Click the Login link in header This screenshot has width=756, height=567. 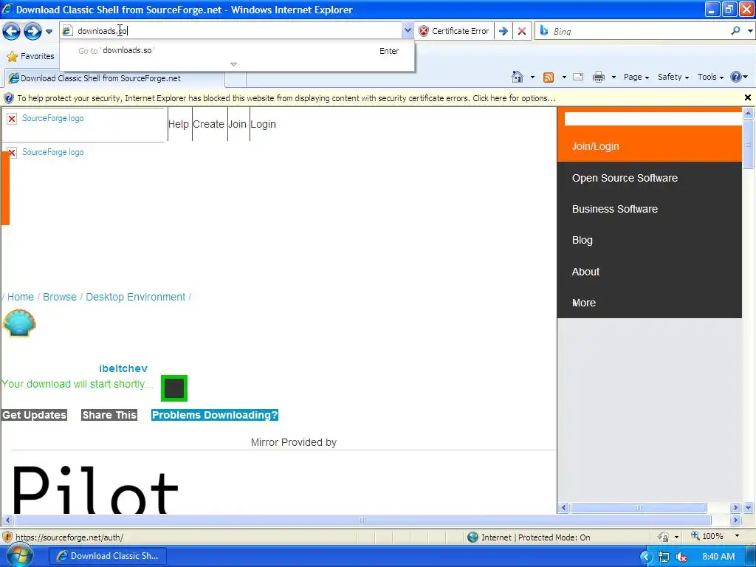pos(264,124)
